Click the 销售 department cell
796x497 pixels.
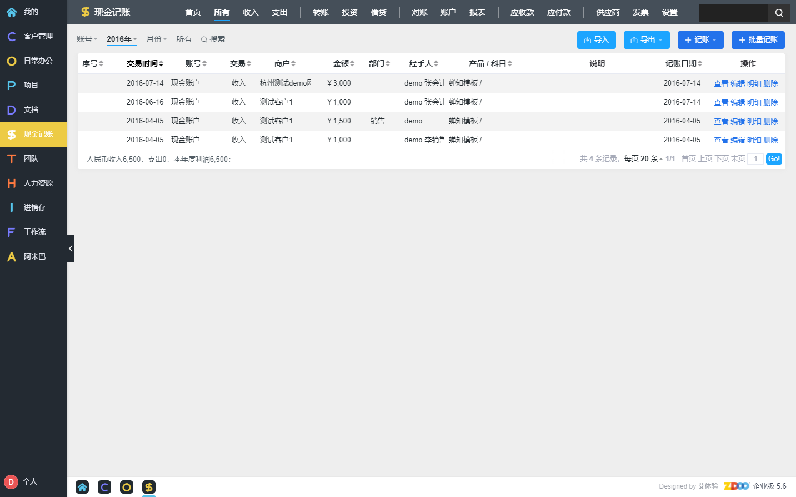[378, 121]
